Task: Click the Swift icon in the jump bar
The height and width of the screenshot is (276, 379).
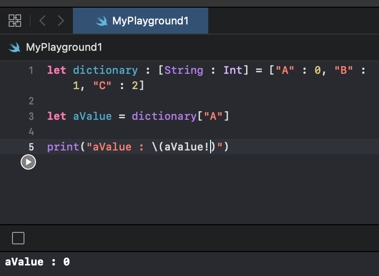Action: point(14,47)
